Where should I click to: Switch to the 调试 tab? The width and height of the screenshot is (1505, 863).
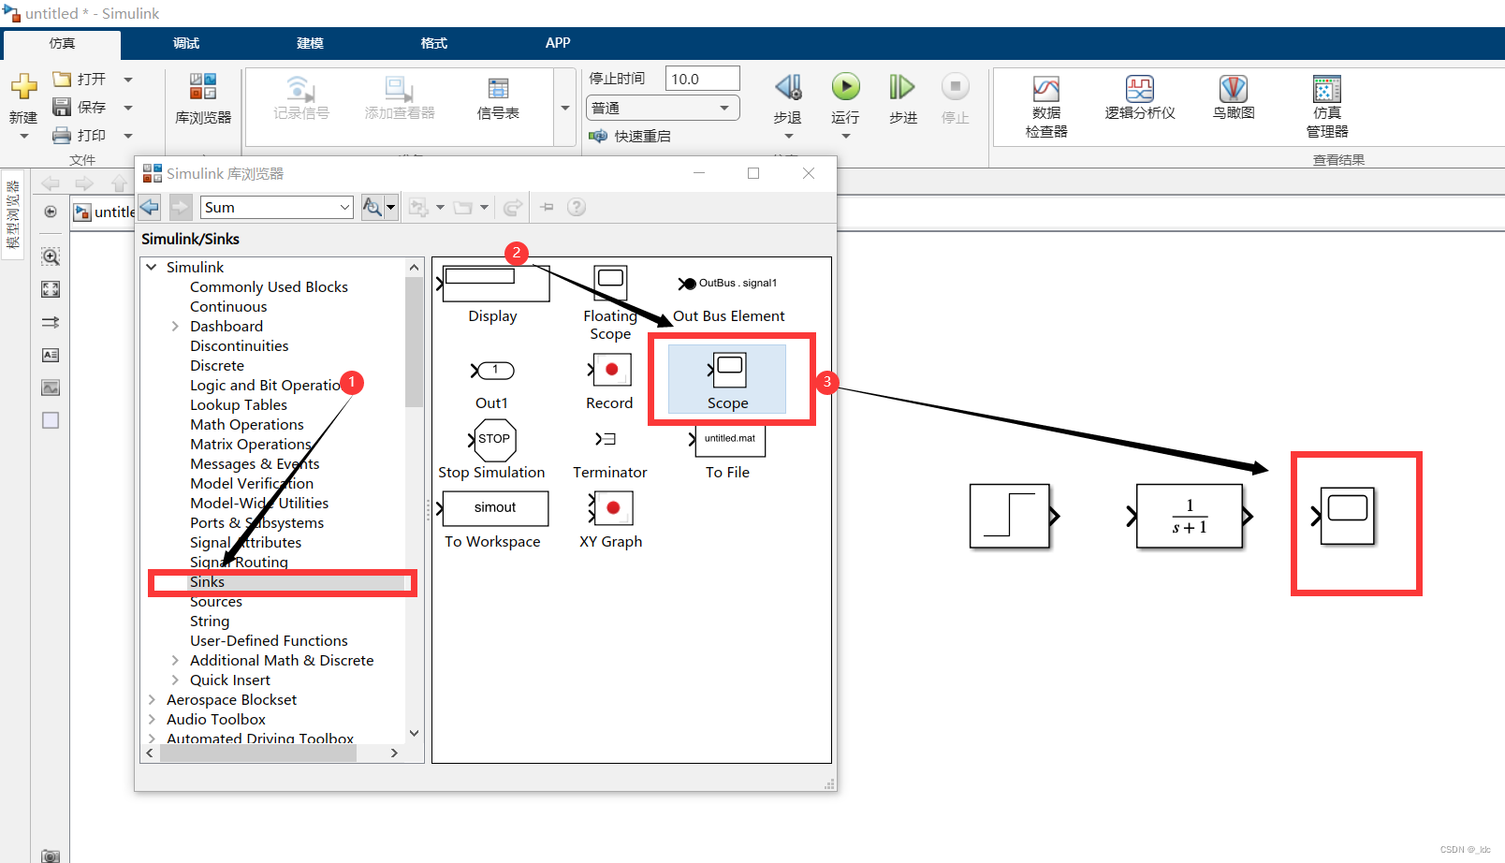(x=186, y=43)
